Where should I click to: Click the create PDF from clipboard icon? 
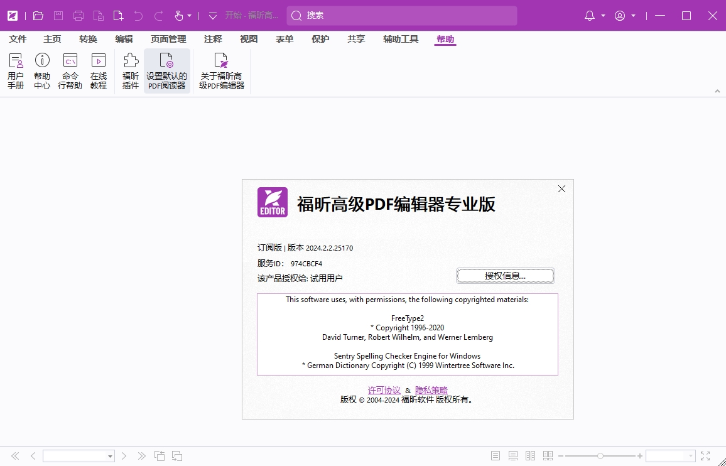click(98, 16)
